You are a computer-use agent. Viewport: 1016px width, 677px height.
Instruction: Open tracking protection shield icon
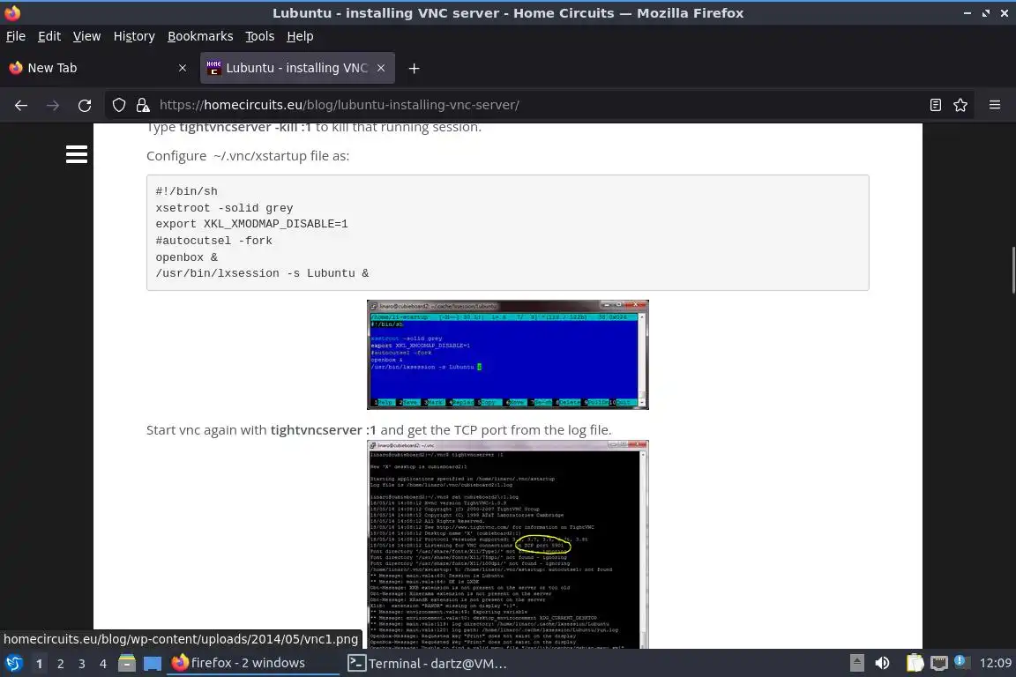(x=118, y=105)
